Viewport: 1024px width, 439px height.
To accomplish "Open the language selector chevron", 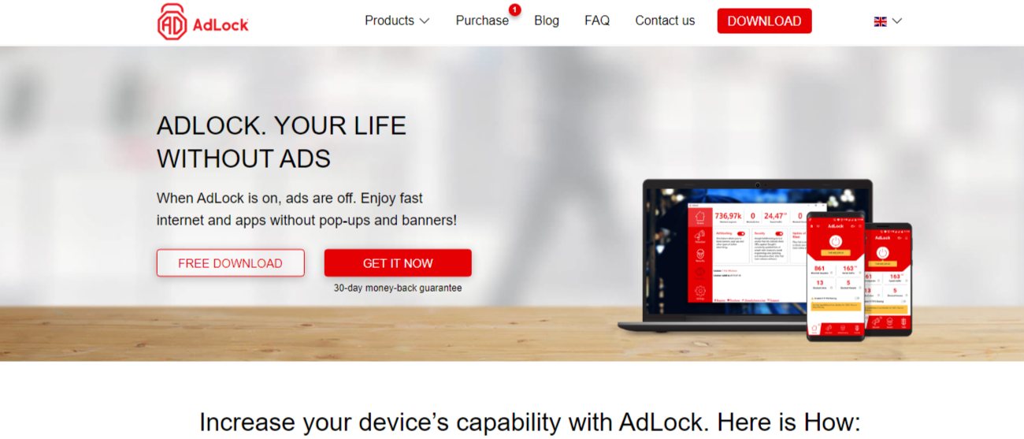I will click(x=896, y=21).
